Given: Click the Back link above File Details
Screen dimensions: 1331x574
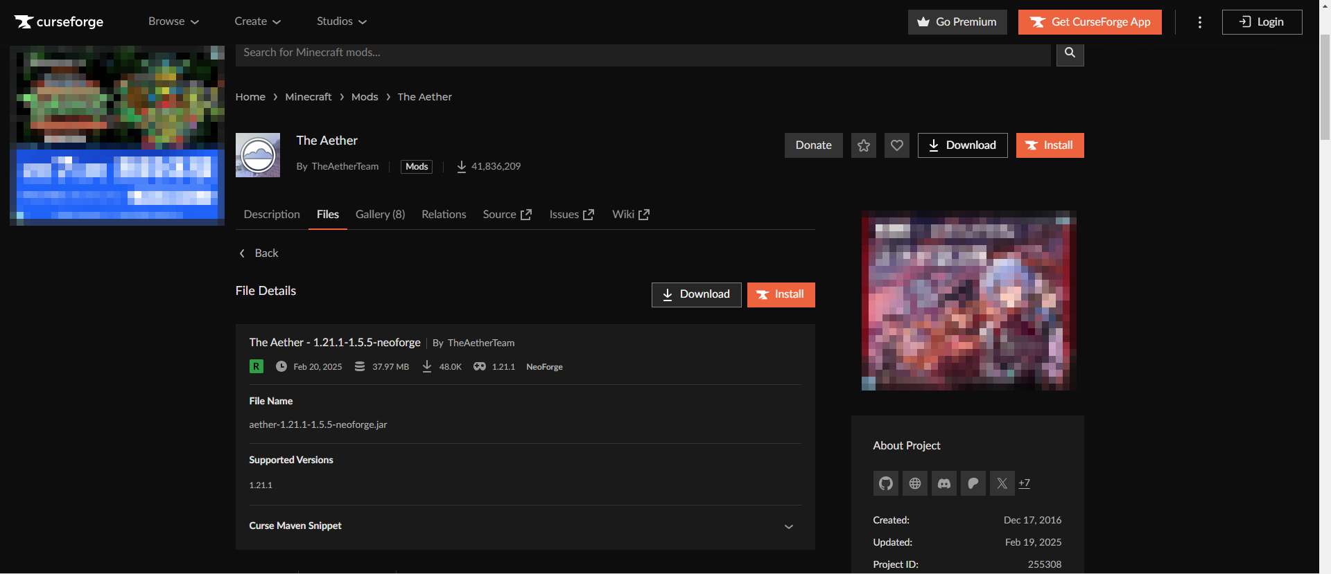Looking at the screenshot, I should pos(259,253).
